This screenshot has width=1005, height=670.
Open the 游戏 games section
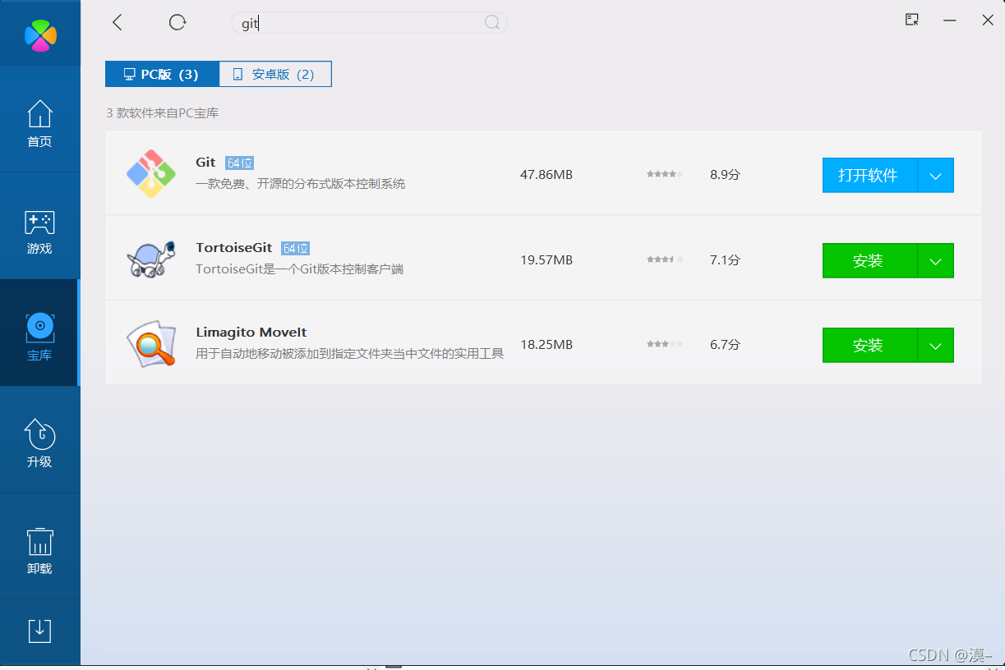[x=39, y=232]
